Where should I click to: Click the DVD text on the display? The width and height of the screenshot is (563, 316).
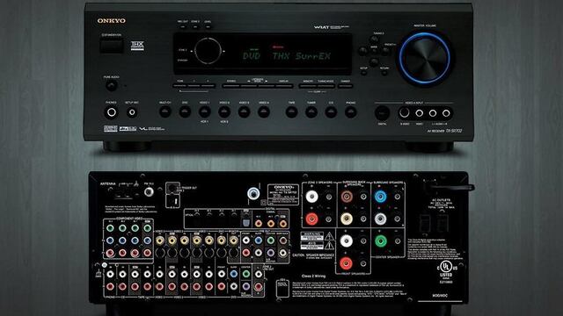point(252,56)
